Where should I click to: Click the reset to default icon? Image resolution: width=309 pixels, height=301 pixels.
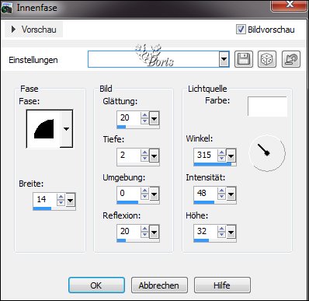(291, 59)
